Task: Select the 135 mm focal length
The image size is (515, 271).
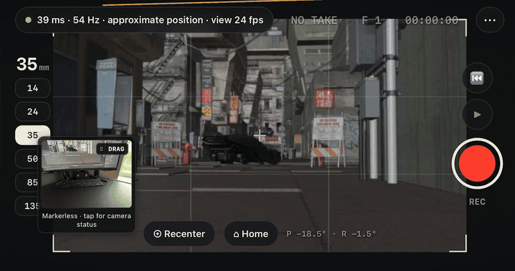Action: pos(27,206)
